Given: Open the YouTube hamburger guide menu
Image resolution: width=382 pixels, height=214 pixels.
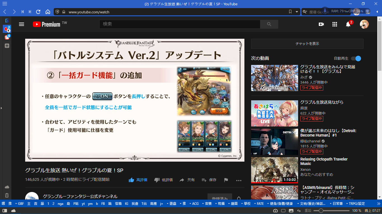Looking at the screenshot, I should [x=22, y=24].
